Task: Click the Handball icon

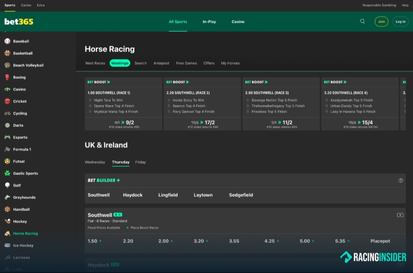Action: tap(7, 209)
